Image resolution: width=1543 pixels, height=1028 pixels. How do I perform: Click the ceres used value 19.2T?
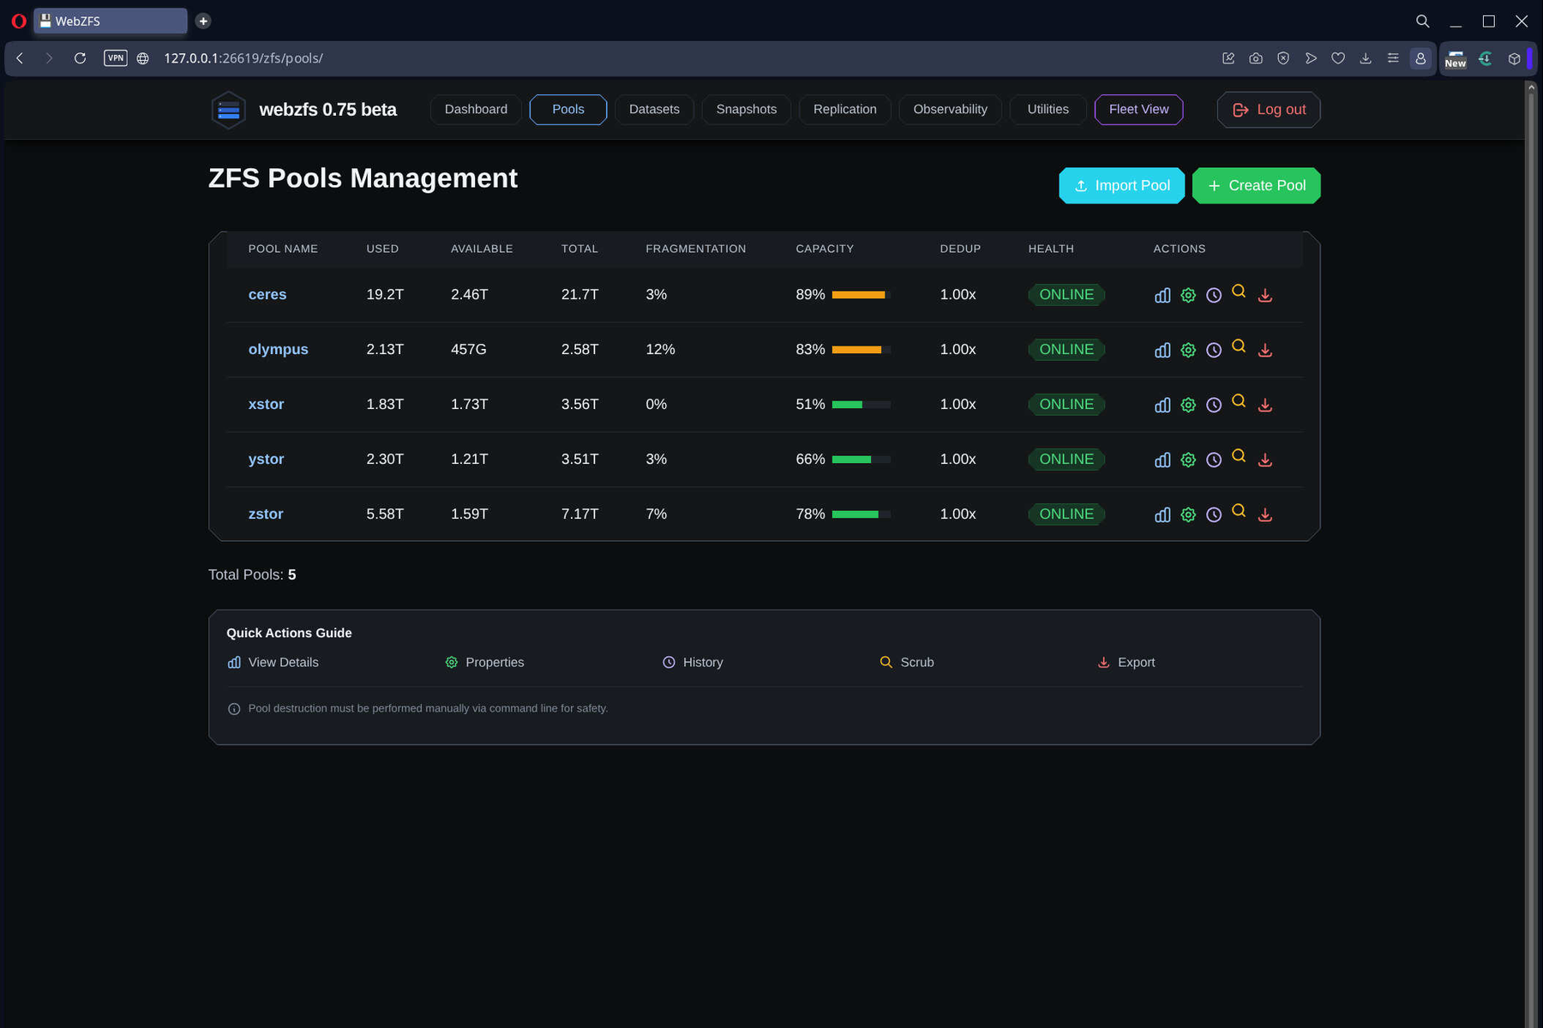click(x=385, y=294)
